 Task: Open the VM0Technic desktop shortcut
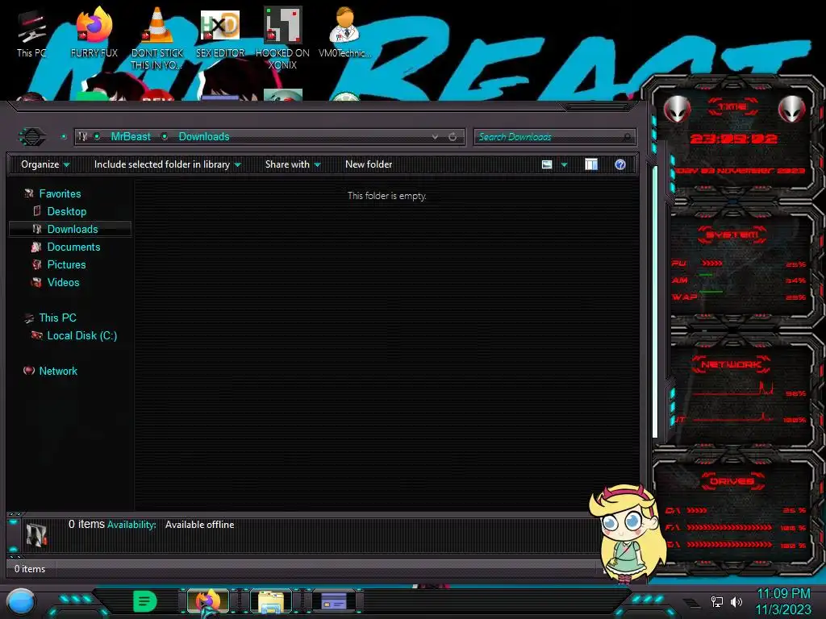[345, 32]
